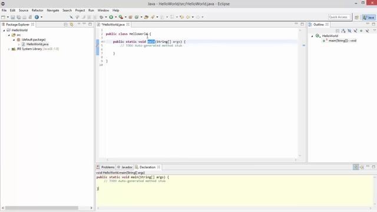Viewport: 377px width, 212px height.
Task: Click the Save All toolbar icon
Action: point(19,17)
